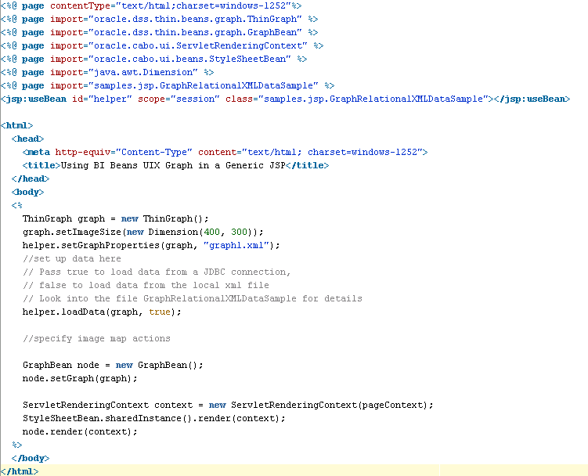Image resolution: width=588 pixels, height=476 pixels.
Task: Click the node.render(context) line
Action: pyautogui.click(x=80, y=431)
